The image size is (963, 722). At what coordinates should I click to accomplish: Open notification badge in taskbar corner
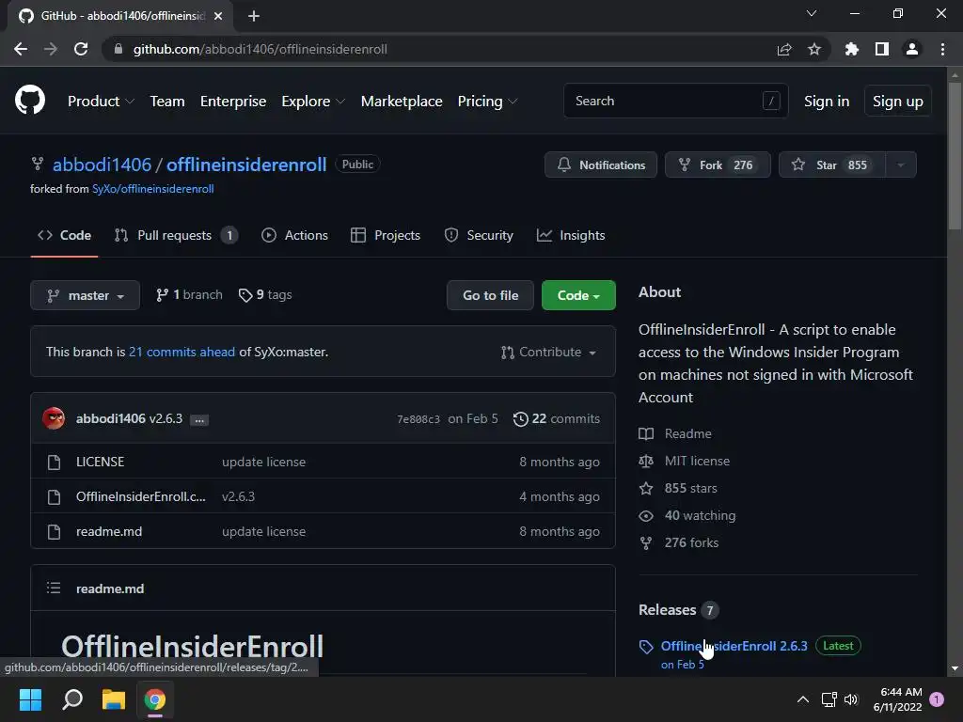coord(937,699)
